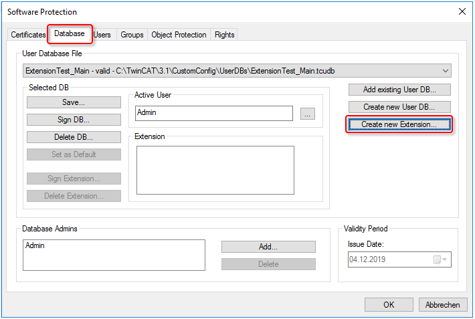Expand the User Database File dropdown
This screenshot has width=475, height=319.
pos(445,71)
